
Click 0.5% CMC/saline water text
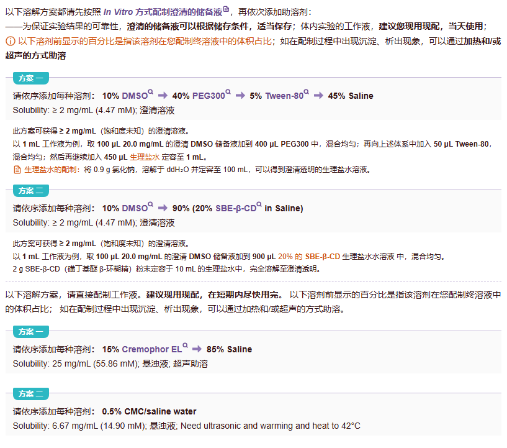149,411
